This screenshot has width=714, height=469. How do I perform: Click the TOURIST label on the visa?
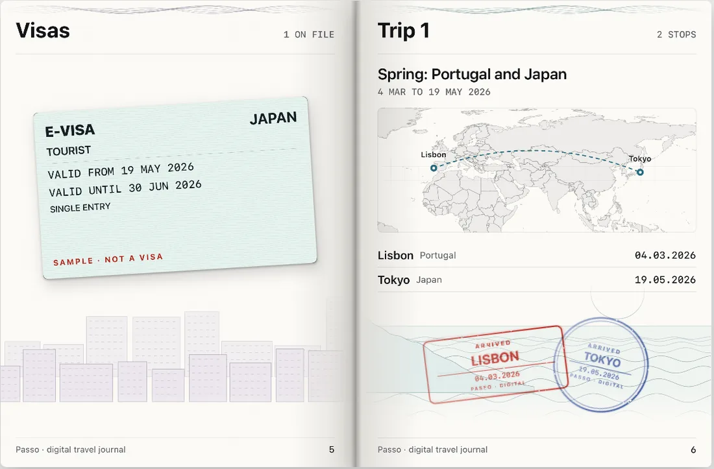(69, 150)
